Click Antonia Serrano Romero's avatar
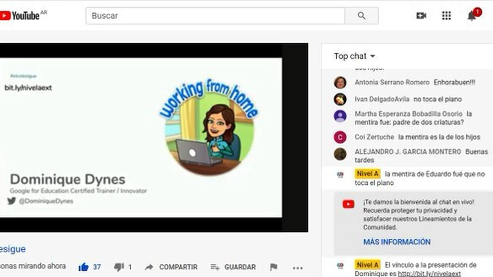The height and width of the screenshot is (277, 493). pos(340,82)
